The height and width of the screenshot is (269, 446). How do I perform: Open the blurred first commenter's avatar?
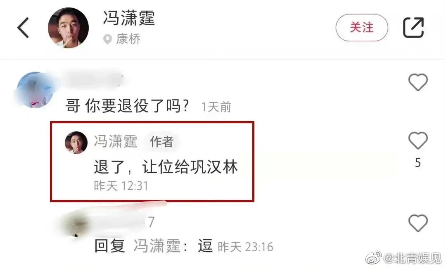coord(35,90)
